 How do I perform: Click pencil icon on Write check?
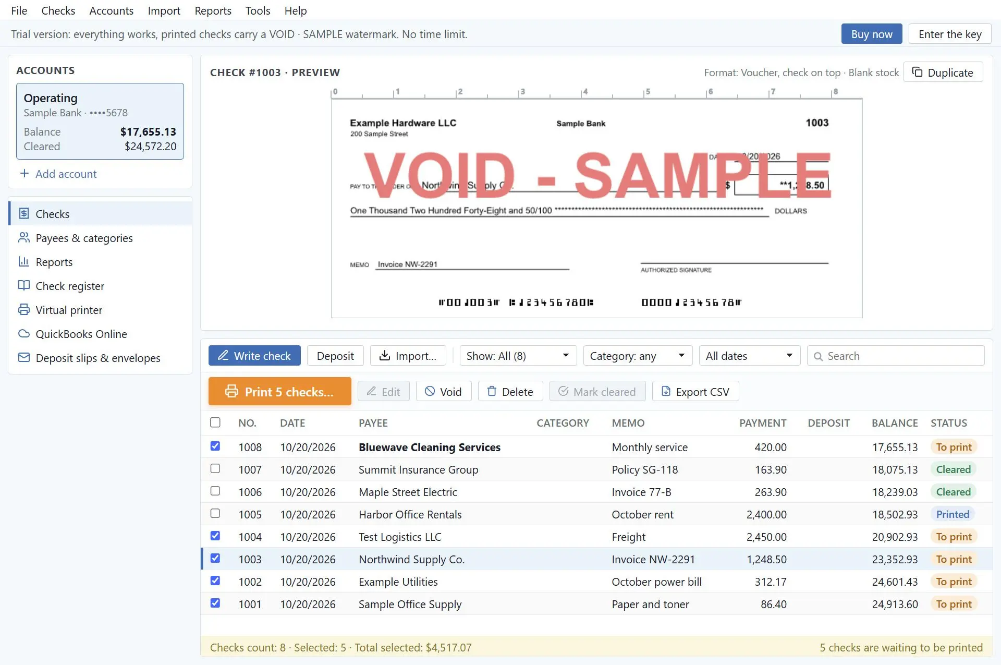click(x=223, y=355)
